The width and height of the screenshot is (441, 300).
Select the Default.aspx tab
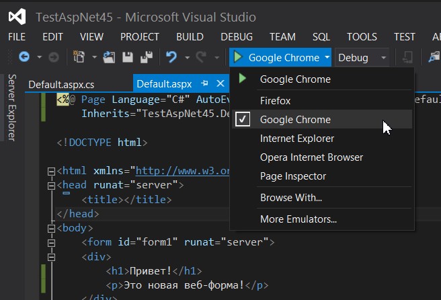[x=164, y=84]
